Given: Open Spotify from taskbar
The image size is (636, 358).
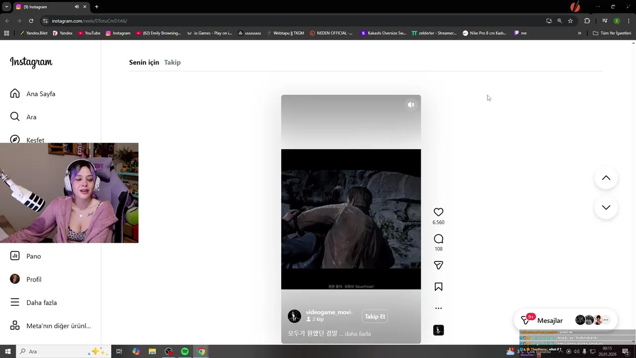Looking at the screenshot, I should pyautogui.click(x=185, y=352).
